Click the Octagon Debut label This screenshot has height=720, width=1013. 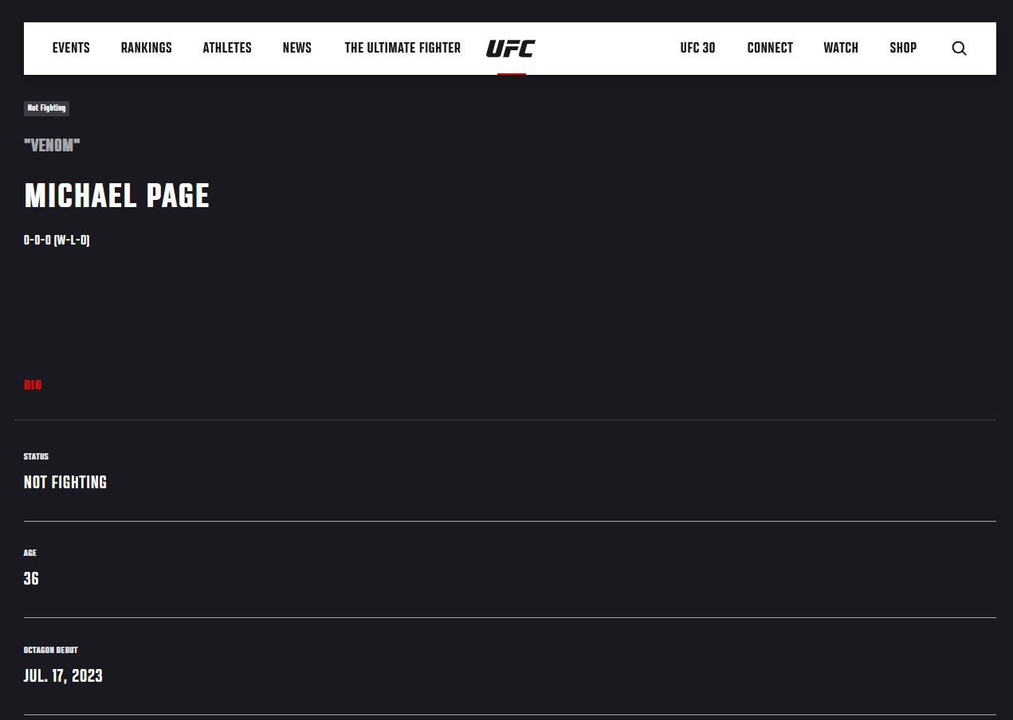tap(51, 650)
